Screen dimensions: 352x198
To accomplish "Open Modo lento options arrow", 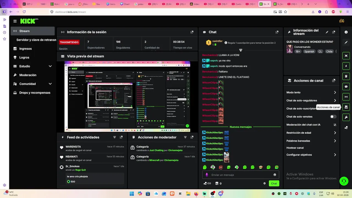I will (335, 92).
